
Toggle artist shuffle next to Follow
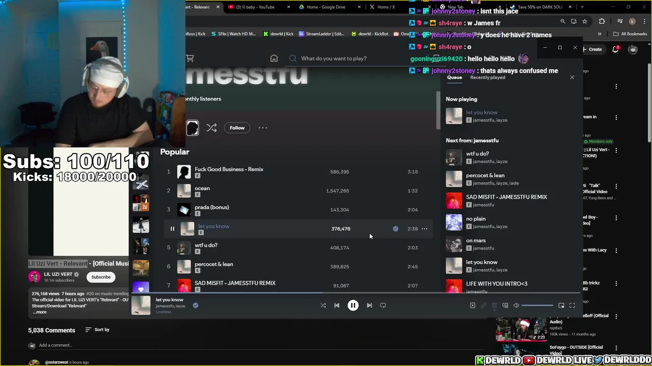coord(211,128)
